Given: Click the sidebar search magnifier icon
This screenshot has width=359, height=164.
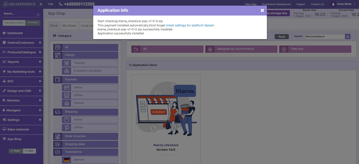Looking at the screenshot, I should click(x=38, y=15).
